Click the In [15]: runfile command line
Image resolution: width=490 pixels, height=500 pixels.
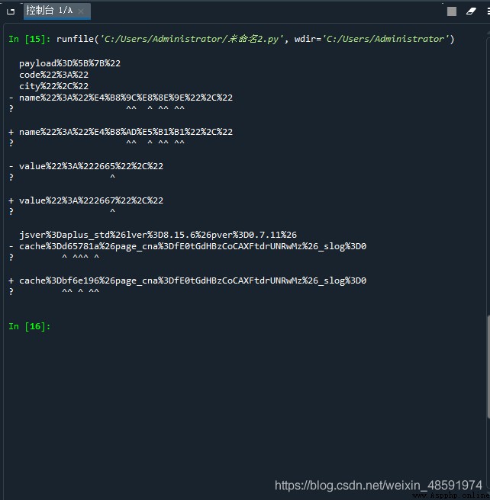[231, 39]
